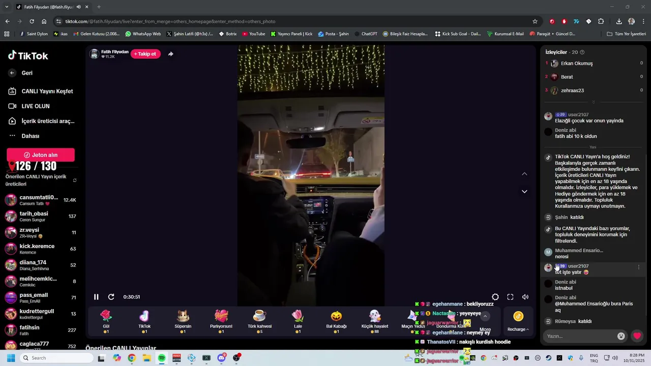Go to TikTok home via logo
The height and width of the screenshot is (366, 651).
[28, 55]
